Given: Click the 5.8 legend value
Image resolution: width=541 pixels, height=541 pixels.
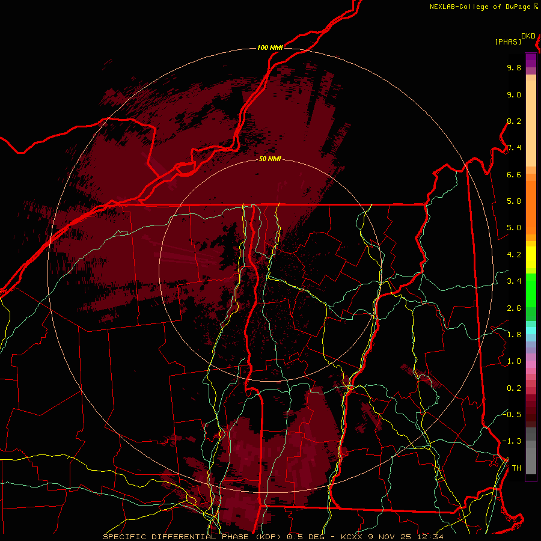Looking at the screenshot, I should click(514, 201).
